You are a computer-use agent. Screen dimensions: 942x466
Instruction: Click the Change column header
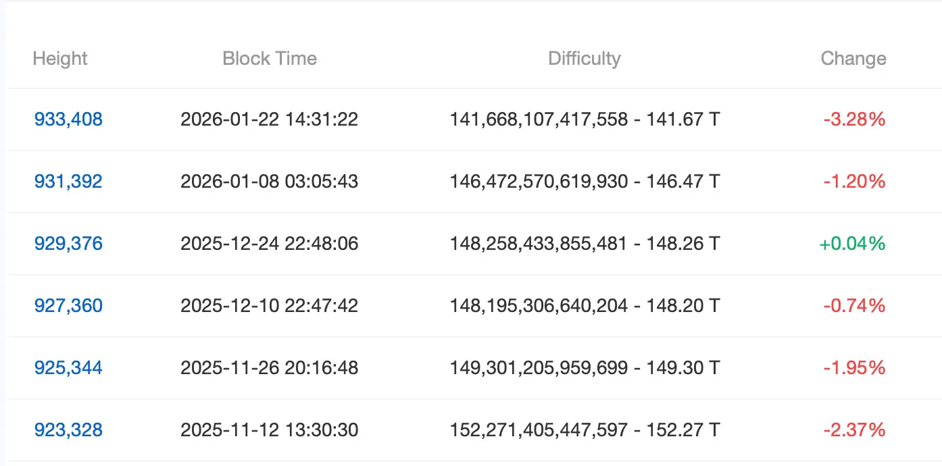point(853,59)
